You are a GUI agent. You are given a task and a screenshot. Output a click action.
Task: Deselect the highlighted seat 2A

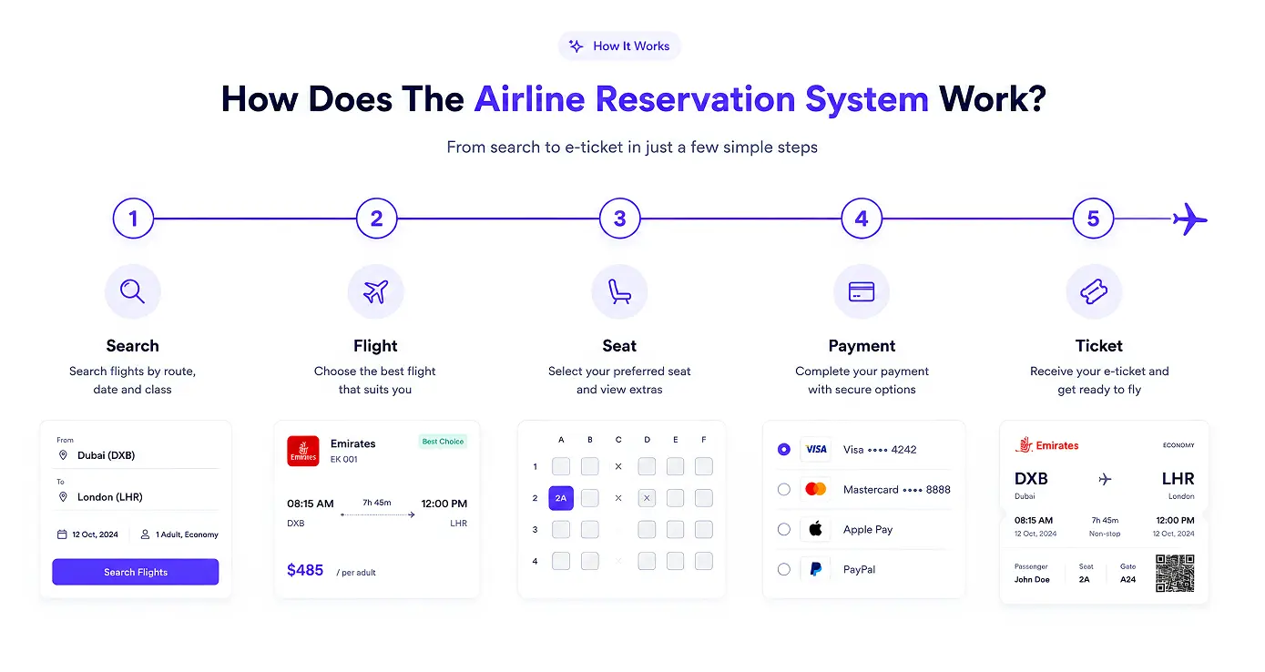[x=561, y=498]
